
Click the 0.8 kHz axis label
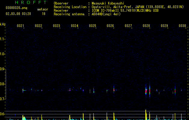coord(2,84)
